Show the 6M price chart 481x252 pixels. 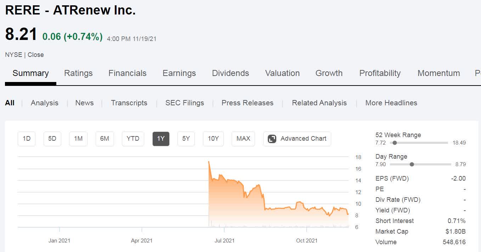pyautogui.click(x=104, y=139)
